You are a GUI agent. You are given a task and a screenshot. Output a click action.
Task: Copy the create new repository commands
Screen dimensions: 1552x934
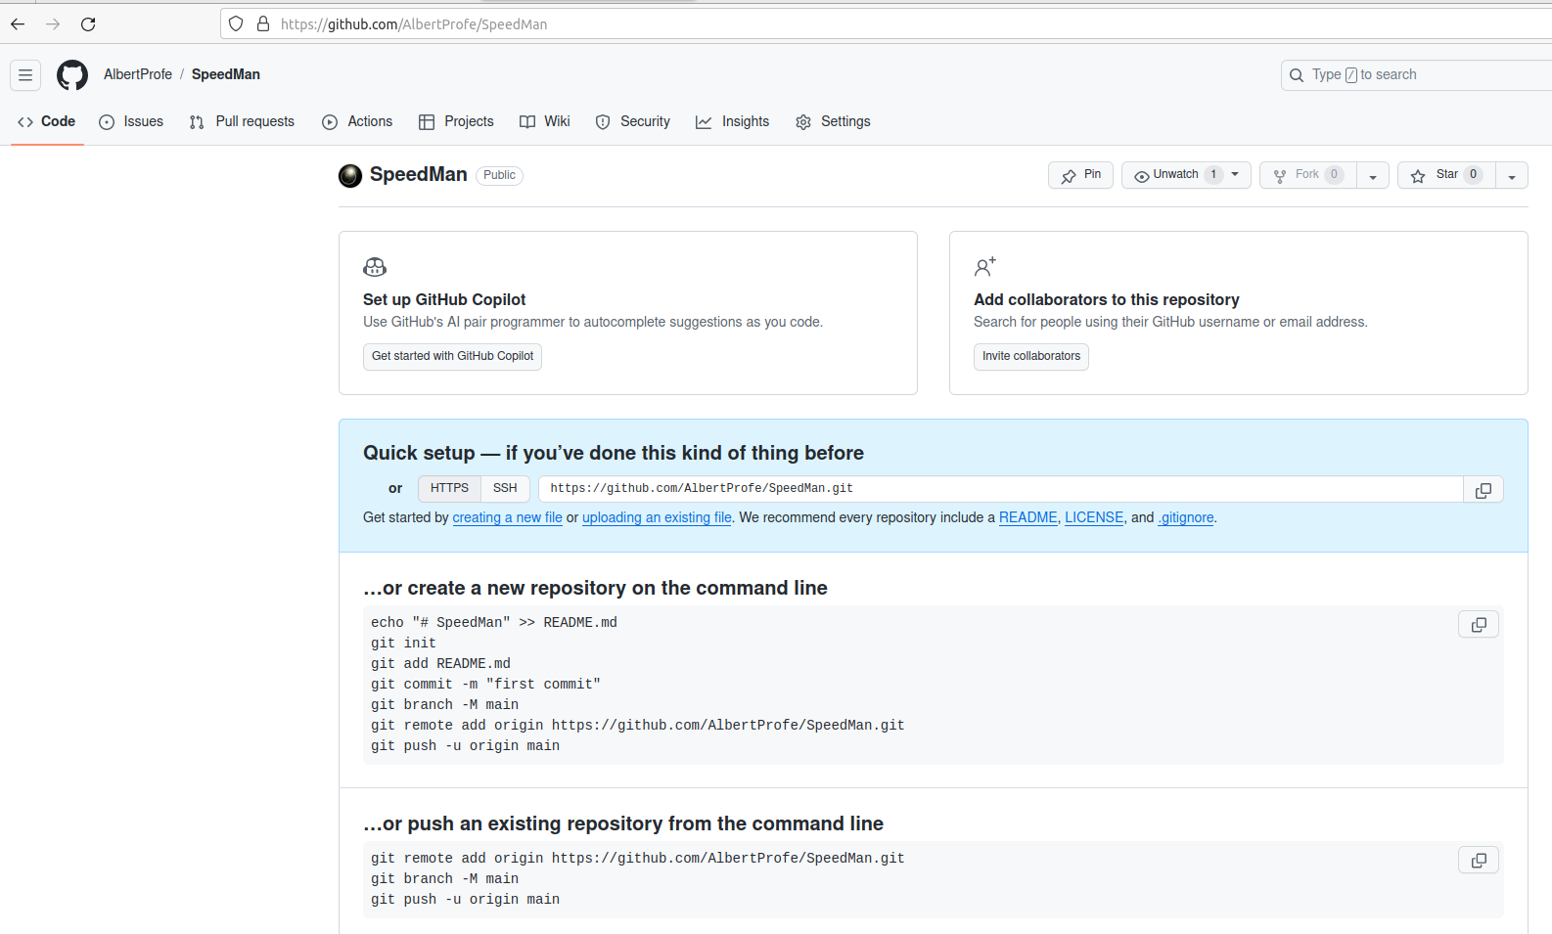coord(1479,624)
